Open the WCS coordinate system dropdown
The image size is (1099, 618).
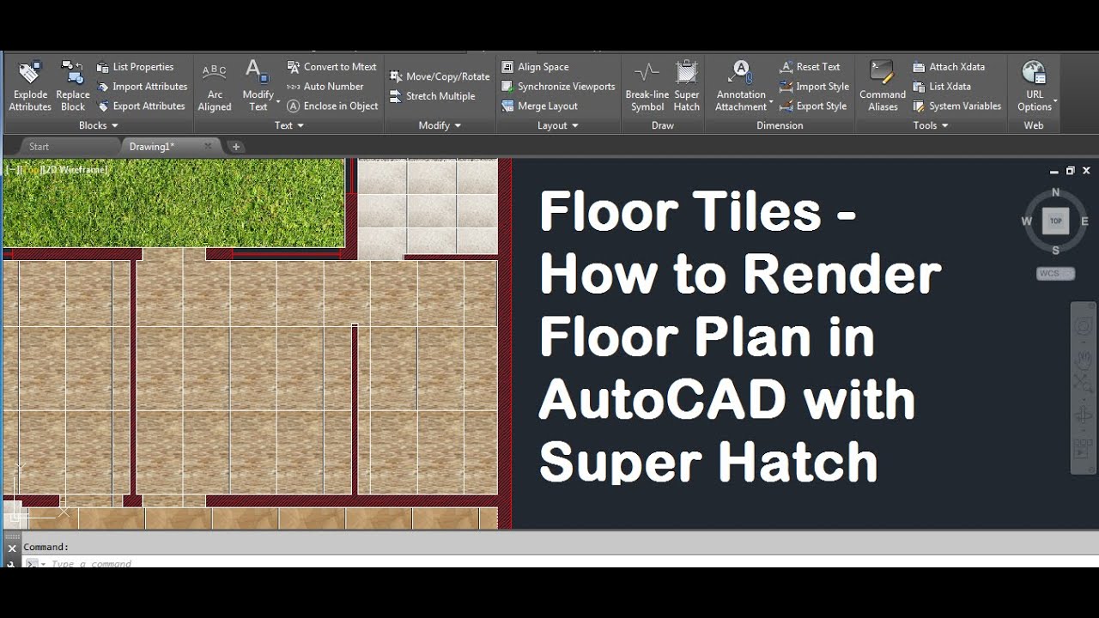[x=1056, y=274]
